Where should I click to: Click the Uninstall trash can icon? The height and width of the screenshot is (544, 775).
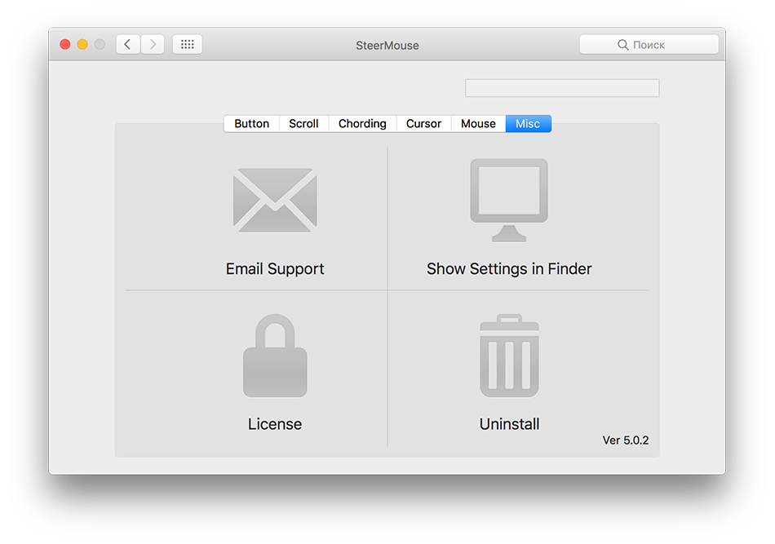(x=509, y=356)
